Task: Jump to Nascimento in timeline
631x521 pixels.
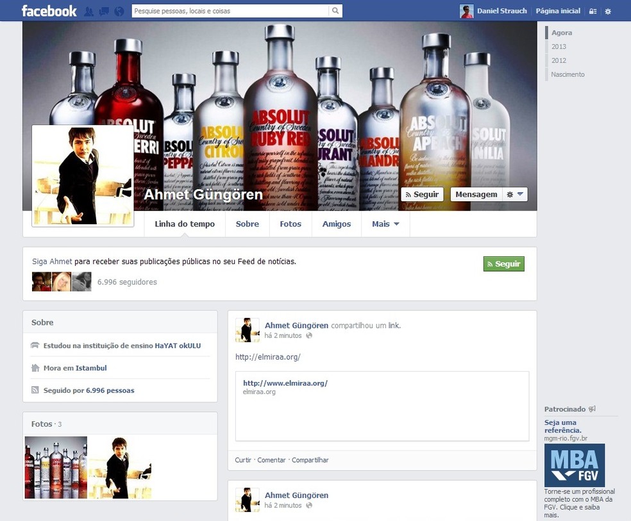Action: 568,74
